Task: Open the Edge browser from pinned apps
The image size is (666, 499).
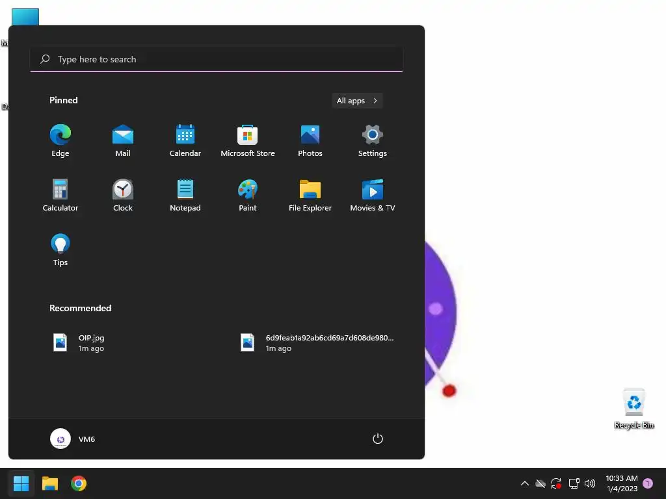Action: coord(60,141)
